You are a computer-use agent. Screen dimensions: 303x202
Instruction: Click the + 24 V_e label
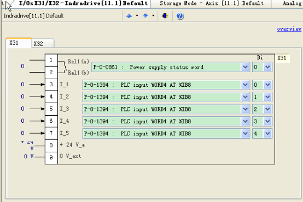(72, 145)
